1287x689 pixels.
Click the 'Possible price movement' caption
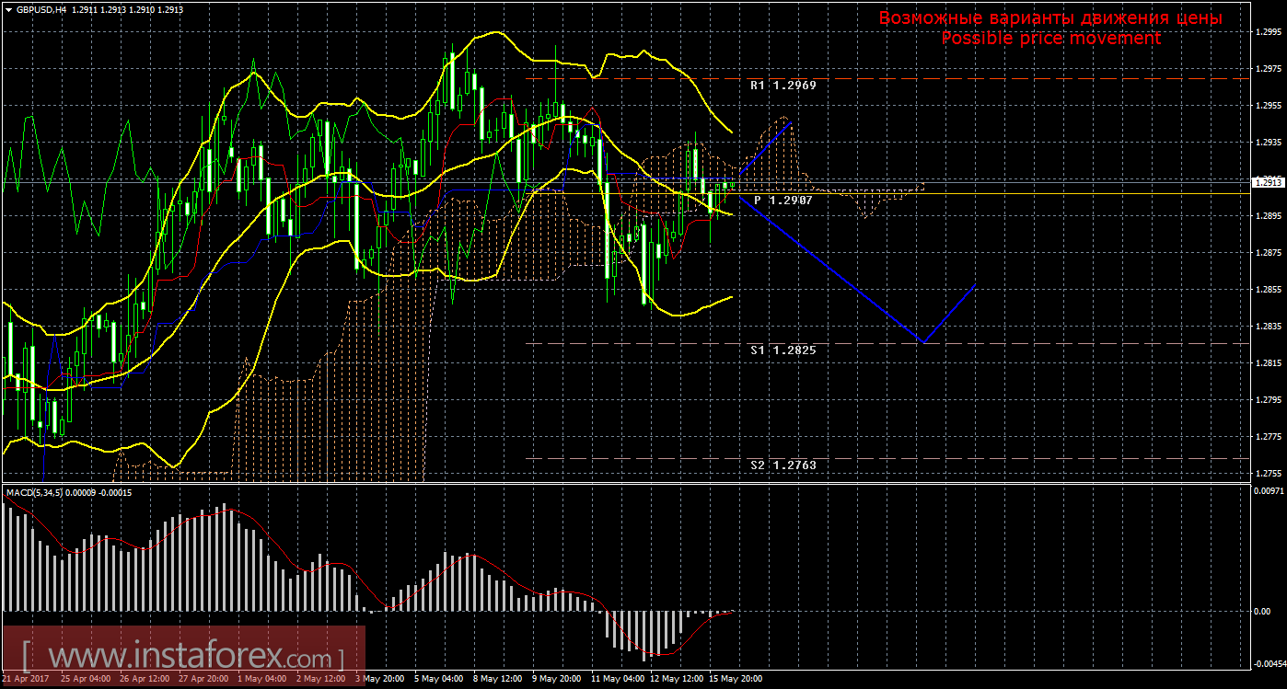pyautogui.click(x=1050, y=39)
